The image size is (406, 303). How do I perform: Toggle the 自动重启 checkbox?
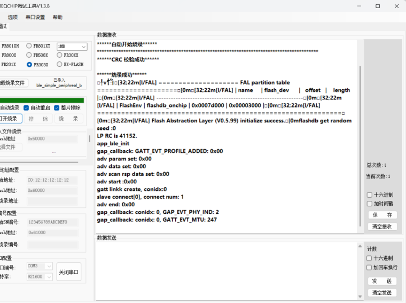(x=26, y=108)
